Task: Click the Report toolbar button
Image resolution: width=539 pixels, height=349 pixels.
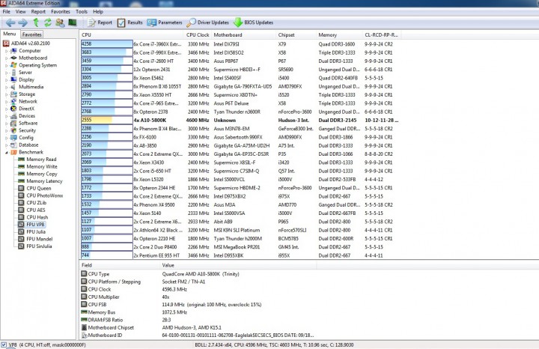Action: pyautogui.click(x=100, y=22)
